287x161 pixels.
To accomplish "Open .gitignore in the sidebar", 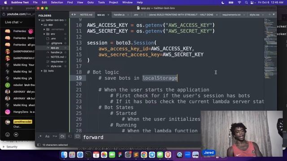I will 57,43.
